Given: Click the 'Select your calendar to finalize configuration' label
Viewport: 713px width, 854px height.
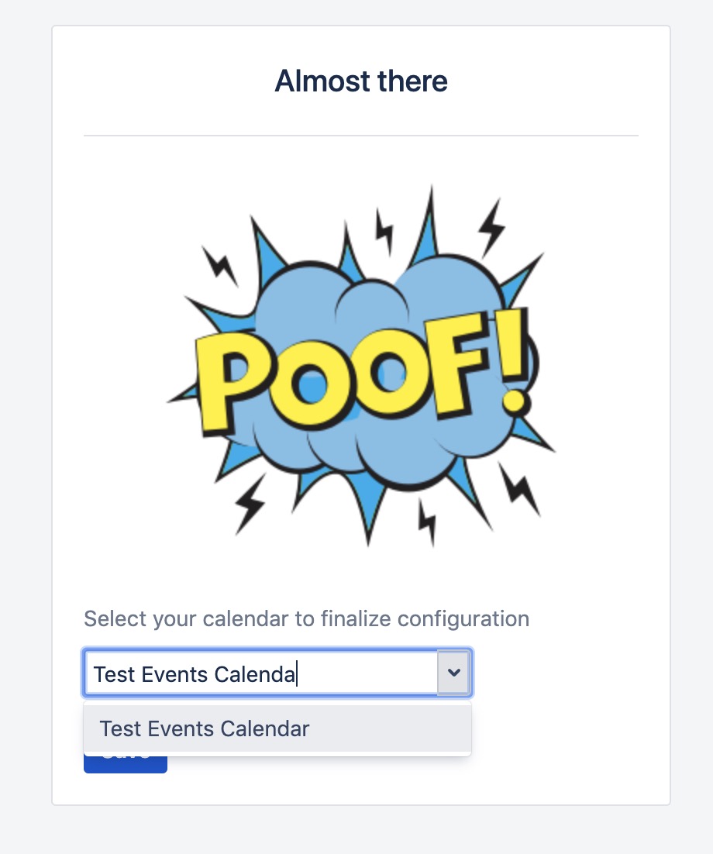Looking at the screenshot, I should click(x=306, y=619).
